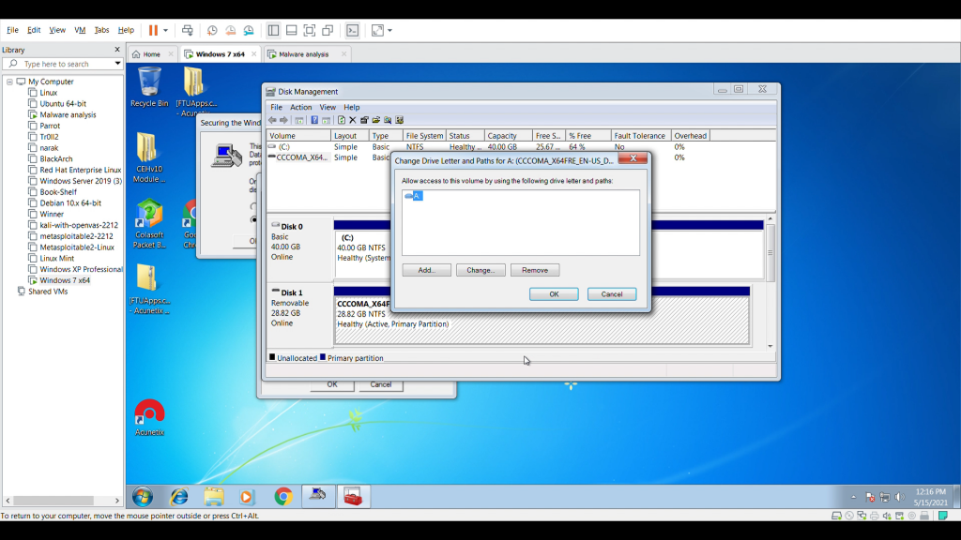Open the power options dropdown arrow beside the pause icon
Image resolution: width=961 pixels, height=540 pixels.
tap(165, 31)
